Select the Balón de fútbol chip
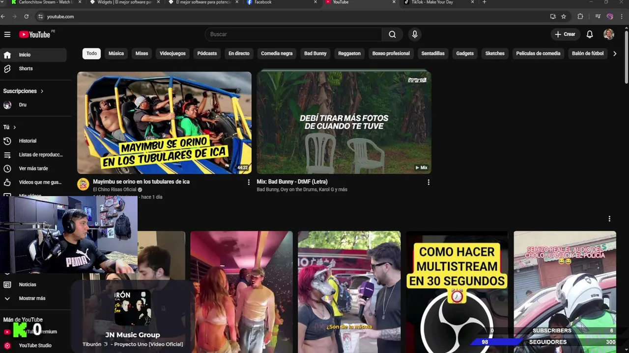This screenshot has width=629, height=353. pos(588,53)
